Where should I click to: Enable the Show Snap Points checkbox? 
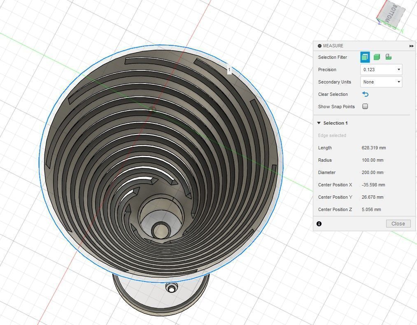365,106
